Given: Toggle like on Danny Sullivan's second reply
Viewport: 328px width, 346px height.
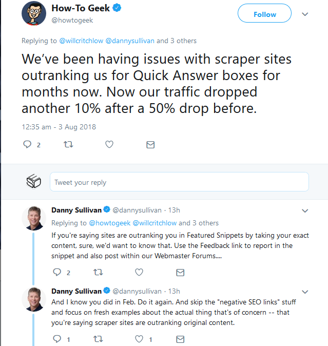Looking at the screenshot, I should pyautogui.click(x=139, y=339).
